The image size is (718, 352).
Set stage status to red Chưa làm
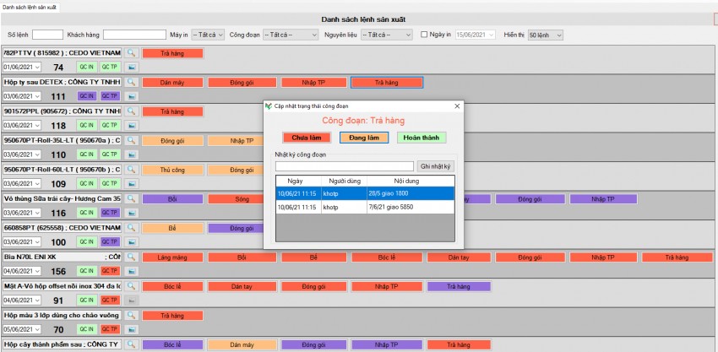pyautogui.click(x=306, y=138)
